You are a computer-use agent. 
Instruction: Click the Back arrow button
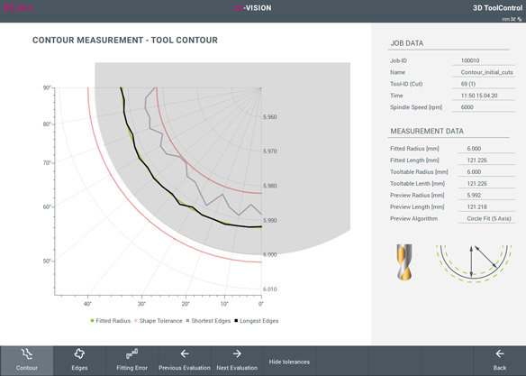point(500,361)
